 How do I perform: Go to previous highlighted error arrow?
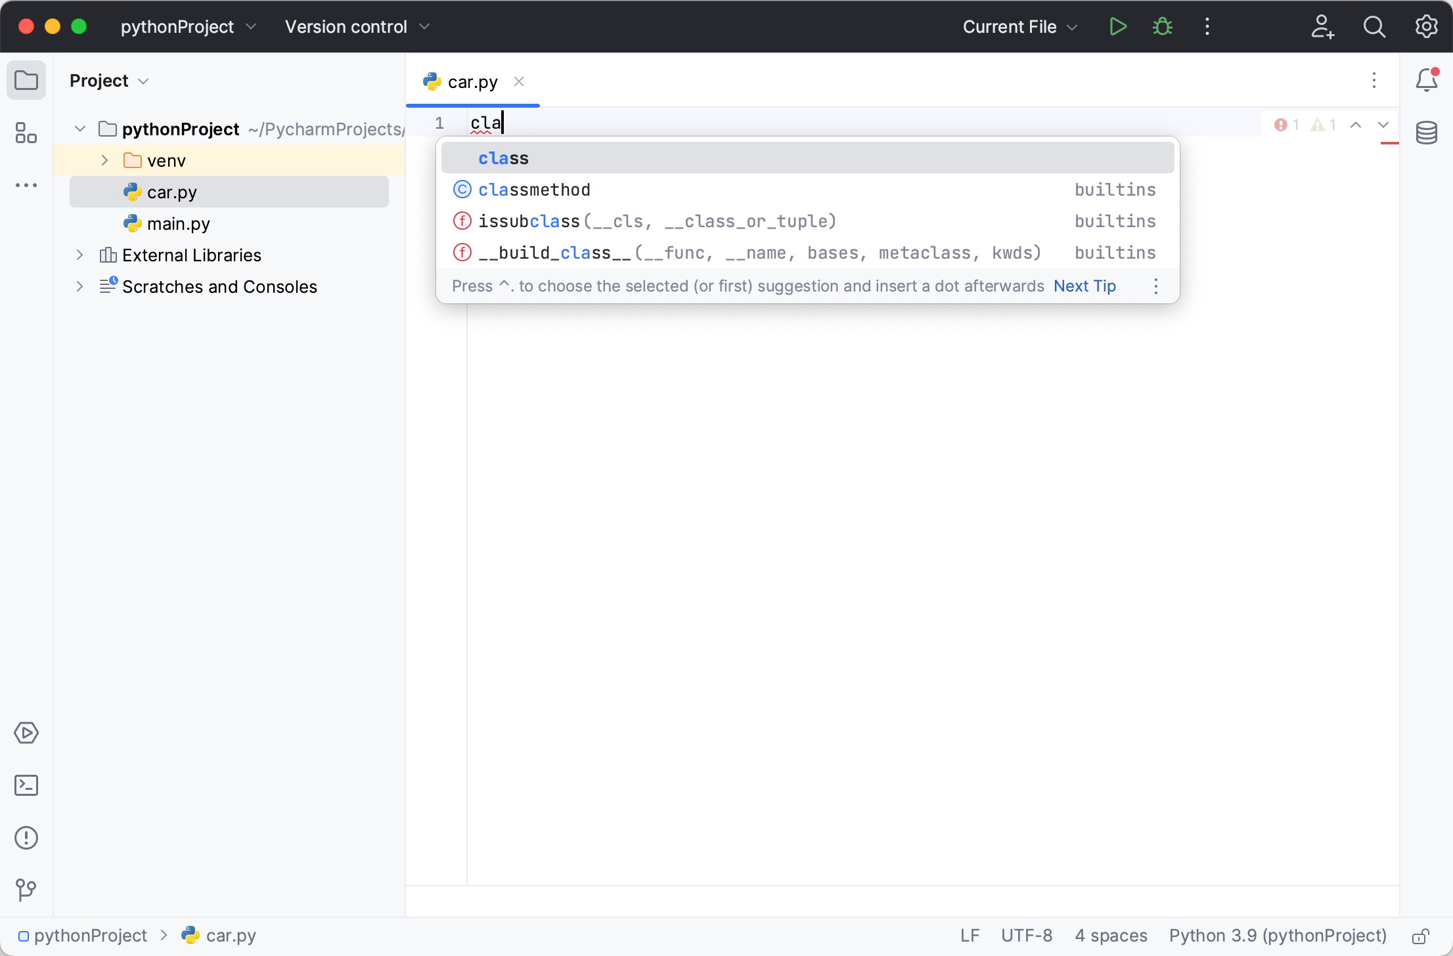[1356, 125]
